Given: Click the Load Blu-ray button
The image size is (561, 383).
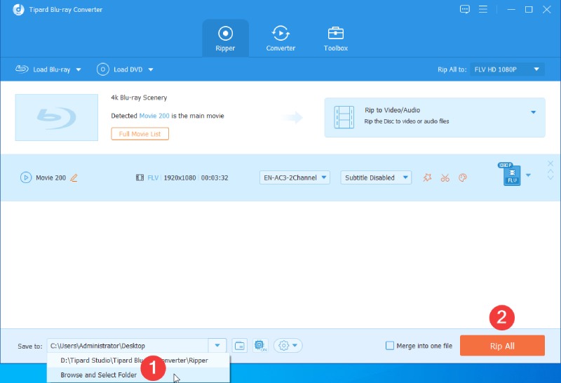Looking at the screenshot, I should click(43, 69).
